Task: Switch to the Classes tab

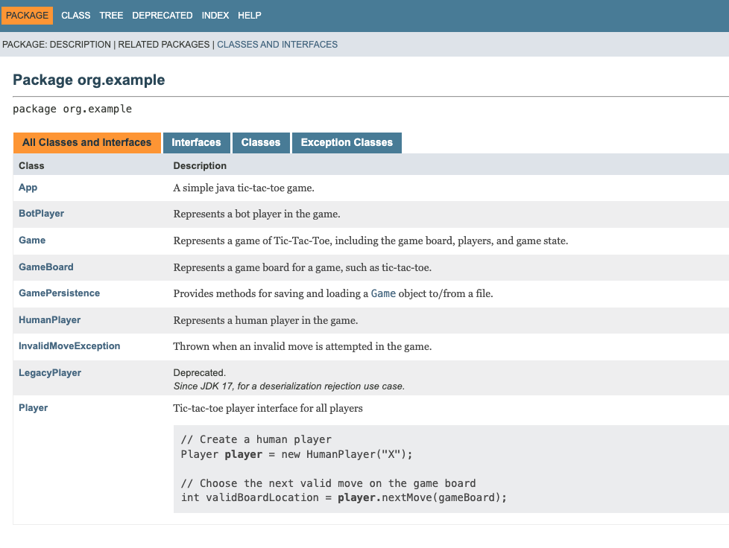Action: [x=261, y=142]
